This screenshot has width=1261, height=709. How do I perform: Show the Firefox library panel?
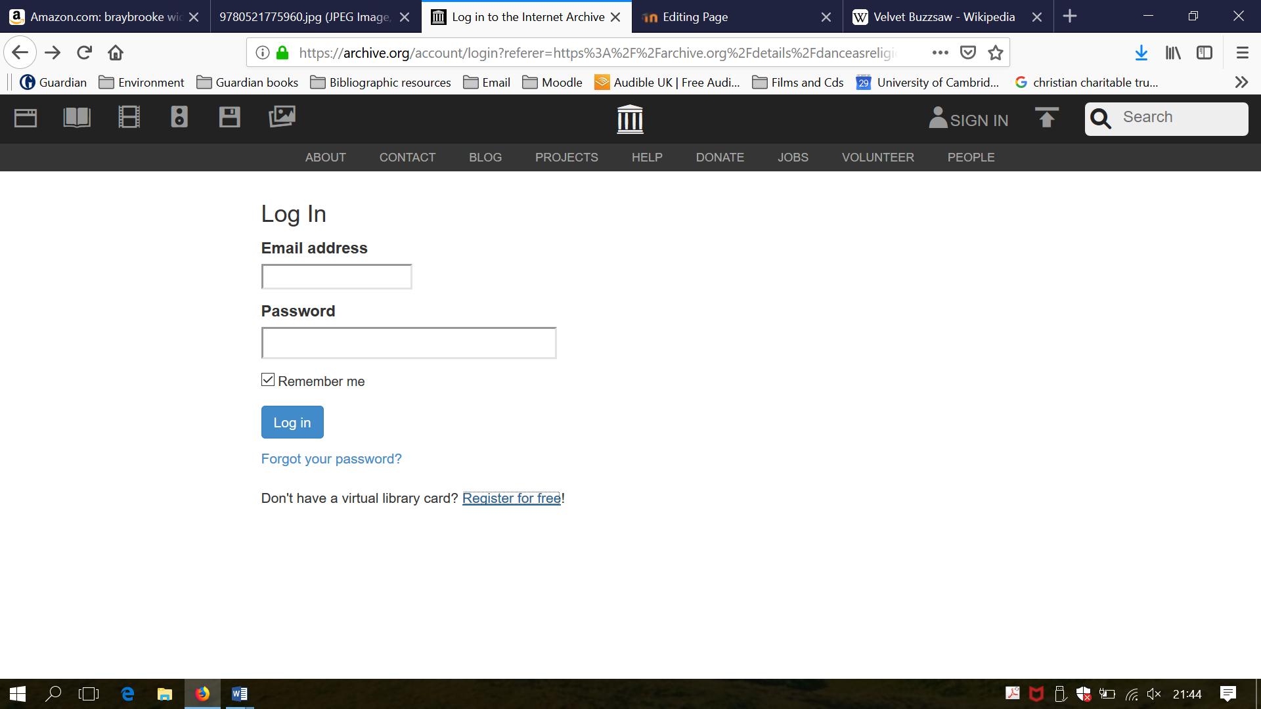point(1172,53)
